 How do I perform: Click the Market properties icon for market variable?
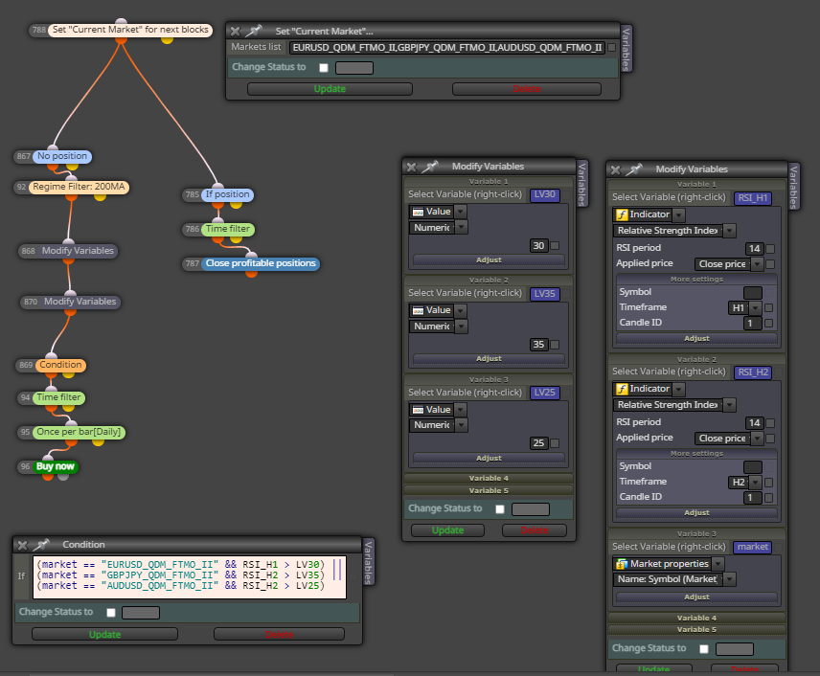click(622, 564)
